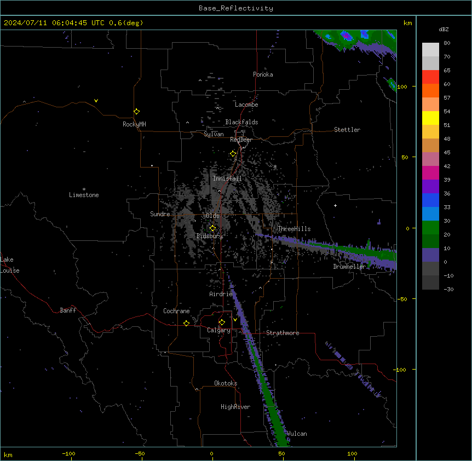Select the yellow diamond marker between Olds and Didsbury
Image resolution: width=472 pixels, height=461 pixels.
(212, 228)
